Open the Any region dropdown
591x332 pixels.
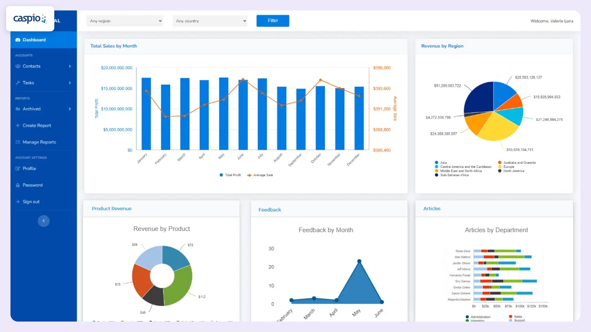click(x=125, y=21)
